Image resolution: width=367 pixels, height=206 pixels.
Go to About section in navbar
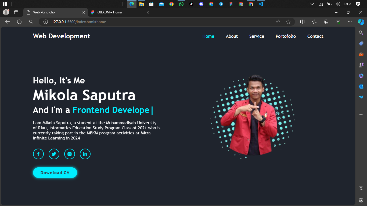(232, 36)
